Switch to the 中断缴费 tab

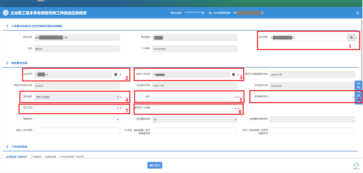pos(50,157)
